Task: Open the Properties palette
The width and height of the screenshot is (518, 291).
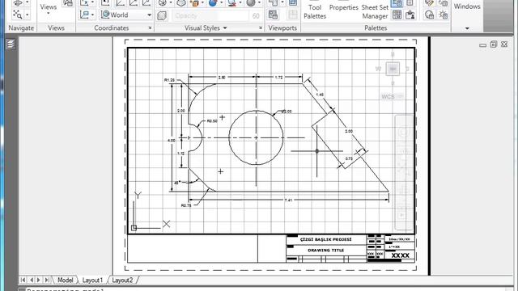Action: tap(343, 7)
